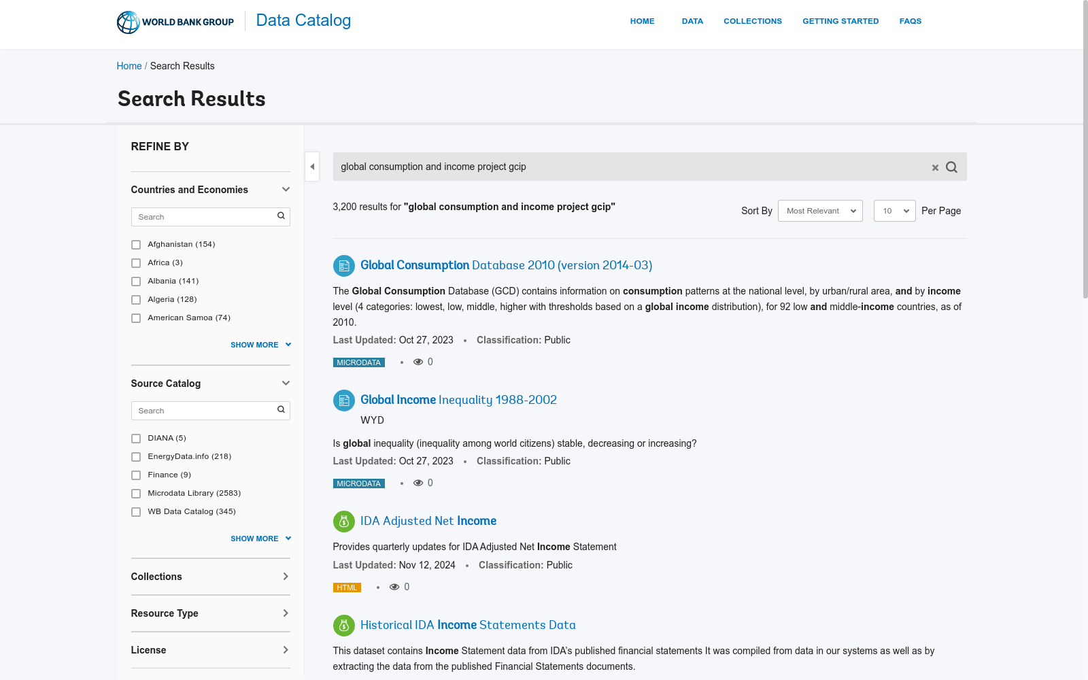Image resolution: width=1088 pixels, height=680 pixels.
Task: Click the views eye icon under IDA Adjusted Net Income
Action: click(394, 587)
